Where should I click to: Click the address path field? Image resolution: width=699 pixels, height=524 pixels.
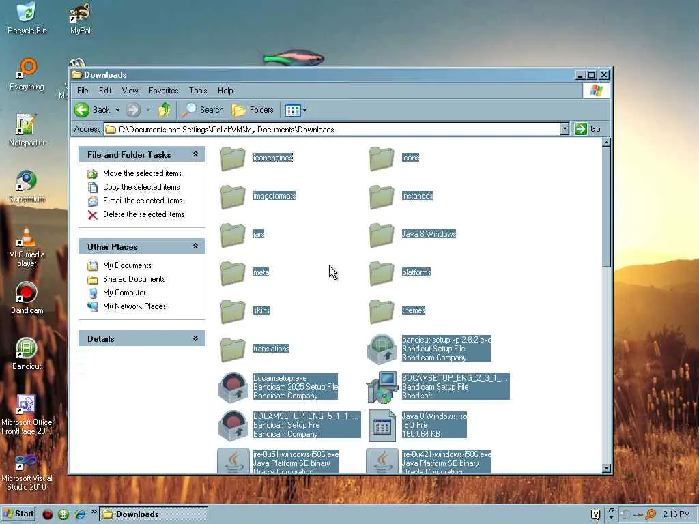click(332, 129)
